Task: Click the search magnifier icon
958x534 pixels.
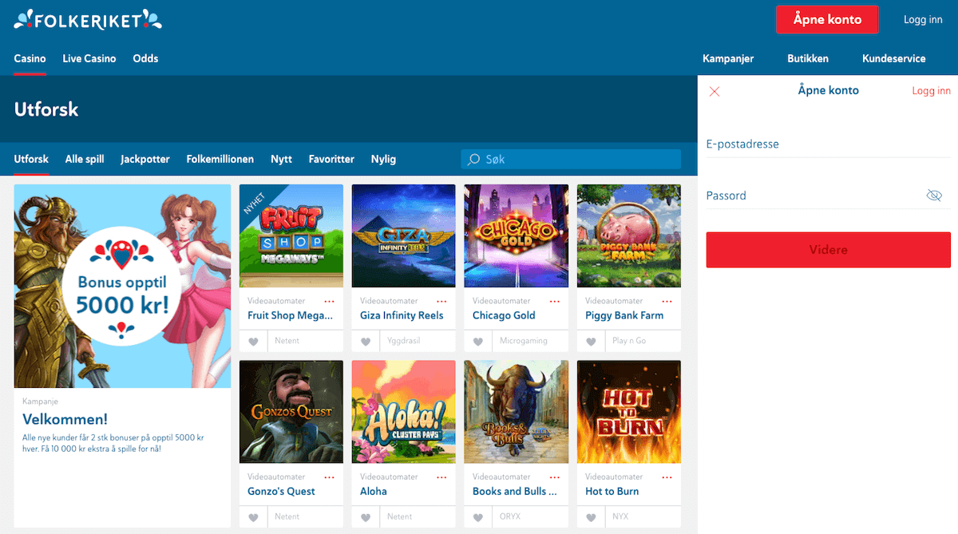Action: click(473, 160)
